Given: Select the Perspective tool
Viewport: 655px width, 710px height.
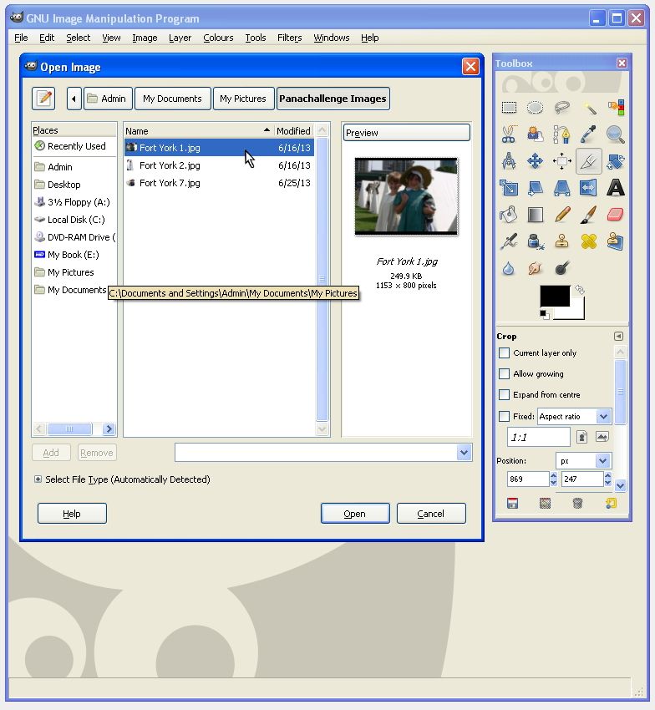Looking at the screenshot, I should coord(561,188).
